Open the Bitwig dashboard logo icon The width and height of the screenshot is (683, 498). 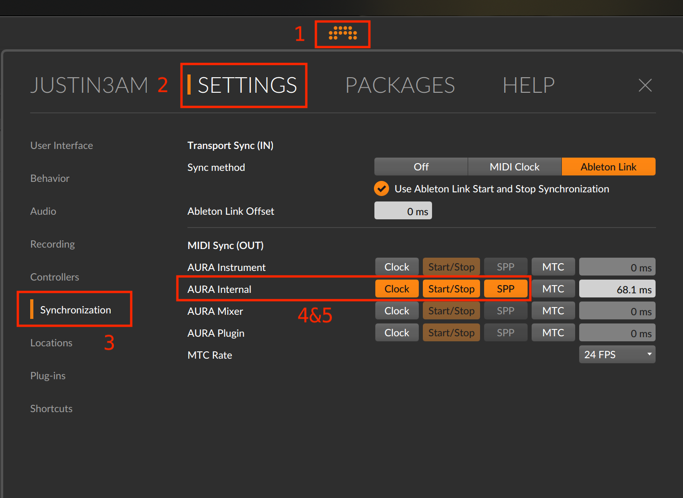[343, 33]
